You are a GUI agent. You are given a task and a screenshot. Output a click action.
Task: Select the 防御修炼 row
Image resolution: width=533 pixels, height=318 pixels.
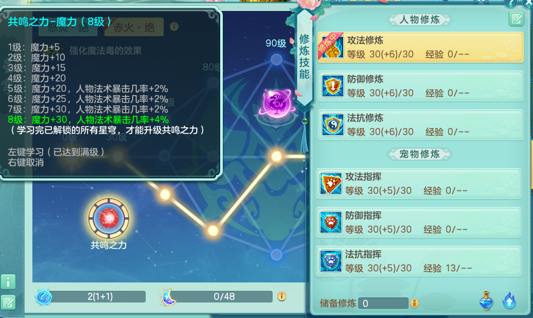coord(420,86)
